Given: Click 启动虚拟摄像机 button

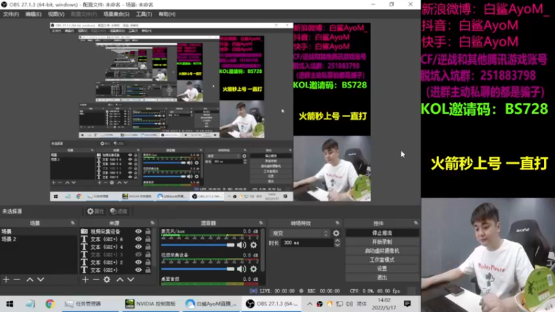Looking at the screenshot, I should tap(382, 251).
